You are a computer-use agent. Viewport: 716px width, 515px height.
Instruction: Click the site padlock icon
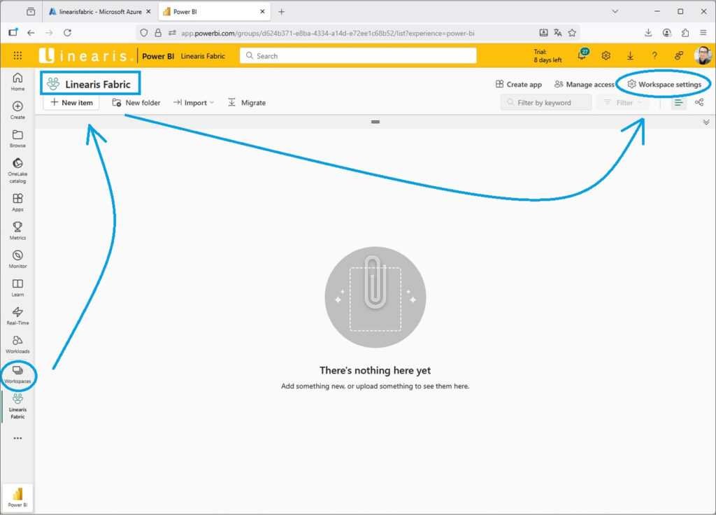pos(158,33)
